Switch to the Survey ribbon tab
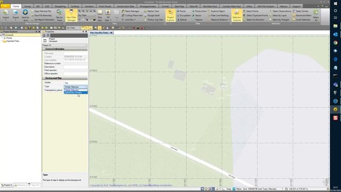 (27, 6)
